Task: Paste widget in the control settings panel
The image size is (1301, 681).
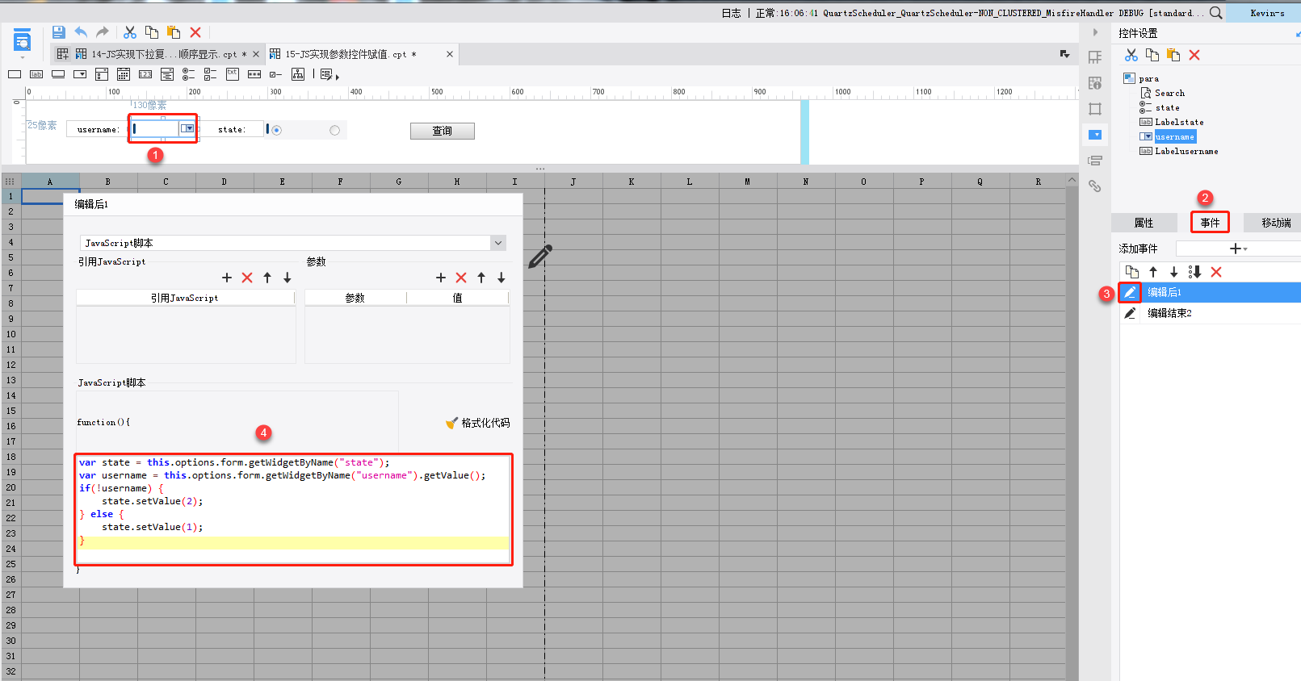Action: (x=1173, y=55)
